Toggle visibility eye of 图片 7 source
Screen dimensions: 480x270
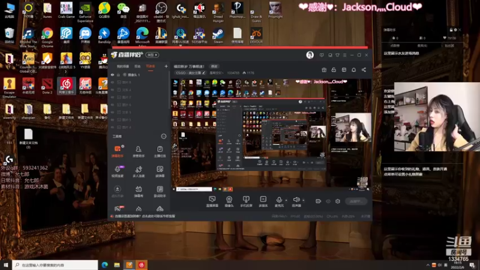click(112, 97)
